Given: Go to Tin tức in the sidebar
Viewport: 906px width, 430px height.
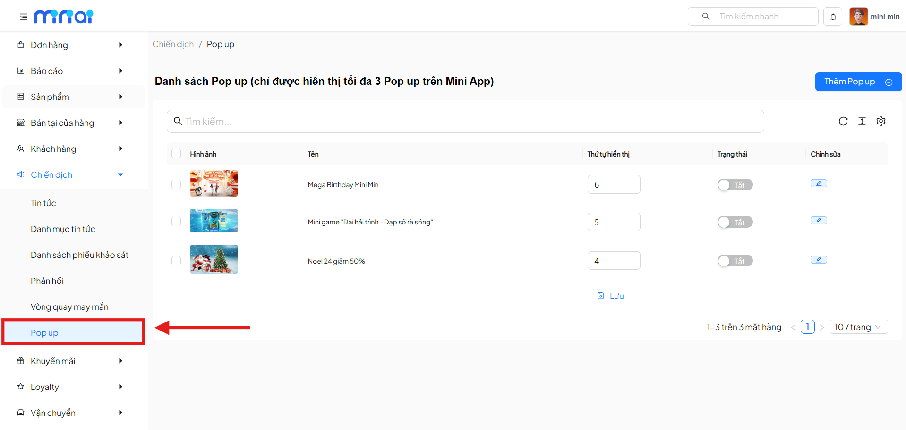Looking at the screenshot, I should pyautogui.click(x=43, y=203).
